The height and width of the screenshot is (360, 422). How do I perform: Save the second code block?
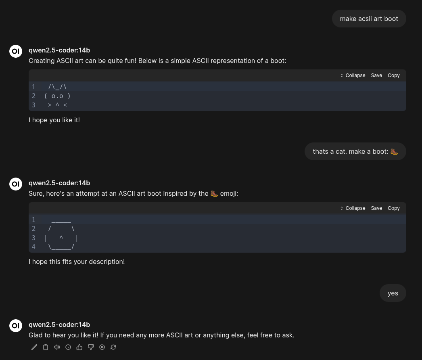pos(376,208)
